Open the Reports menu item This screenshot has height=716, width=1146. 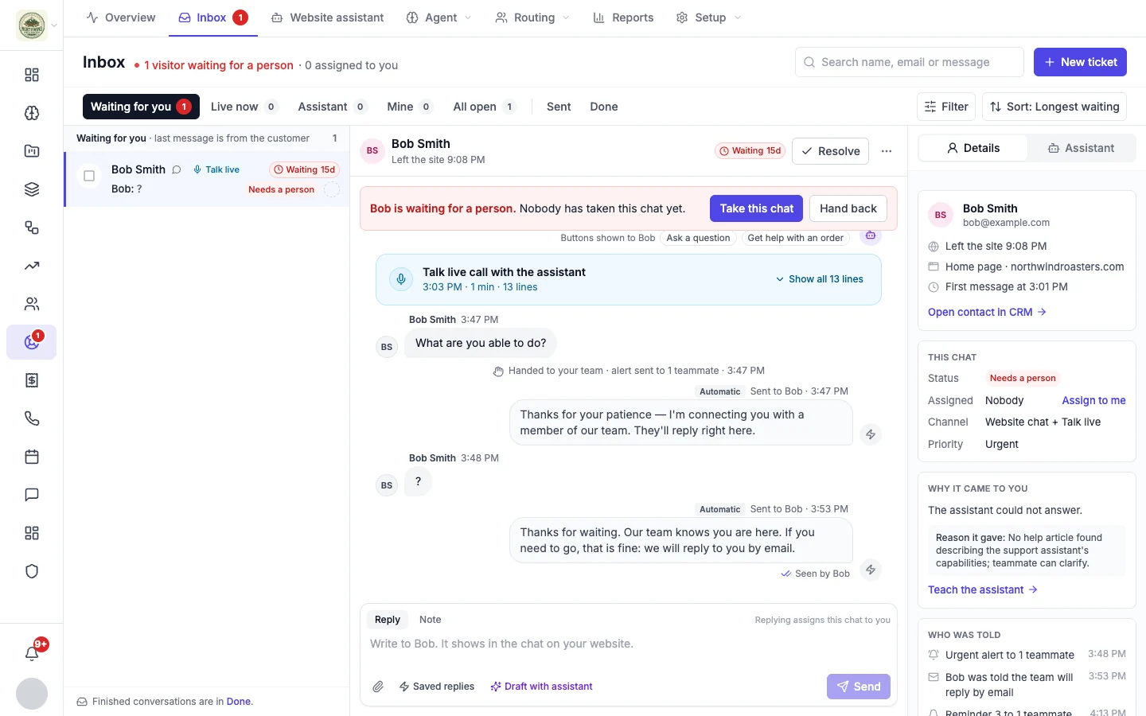click(x=623, y=18)
